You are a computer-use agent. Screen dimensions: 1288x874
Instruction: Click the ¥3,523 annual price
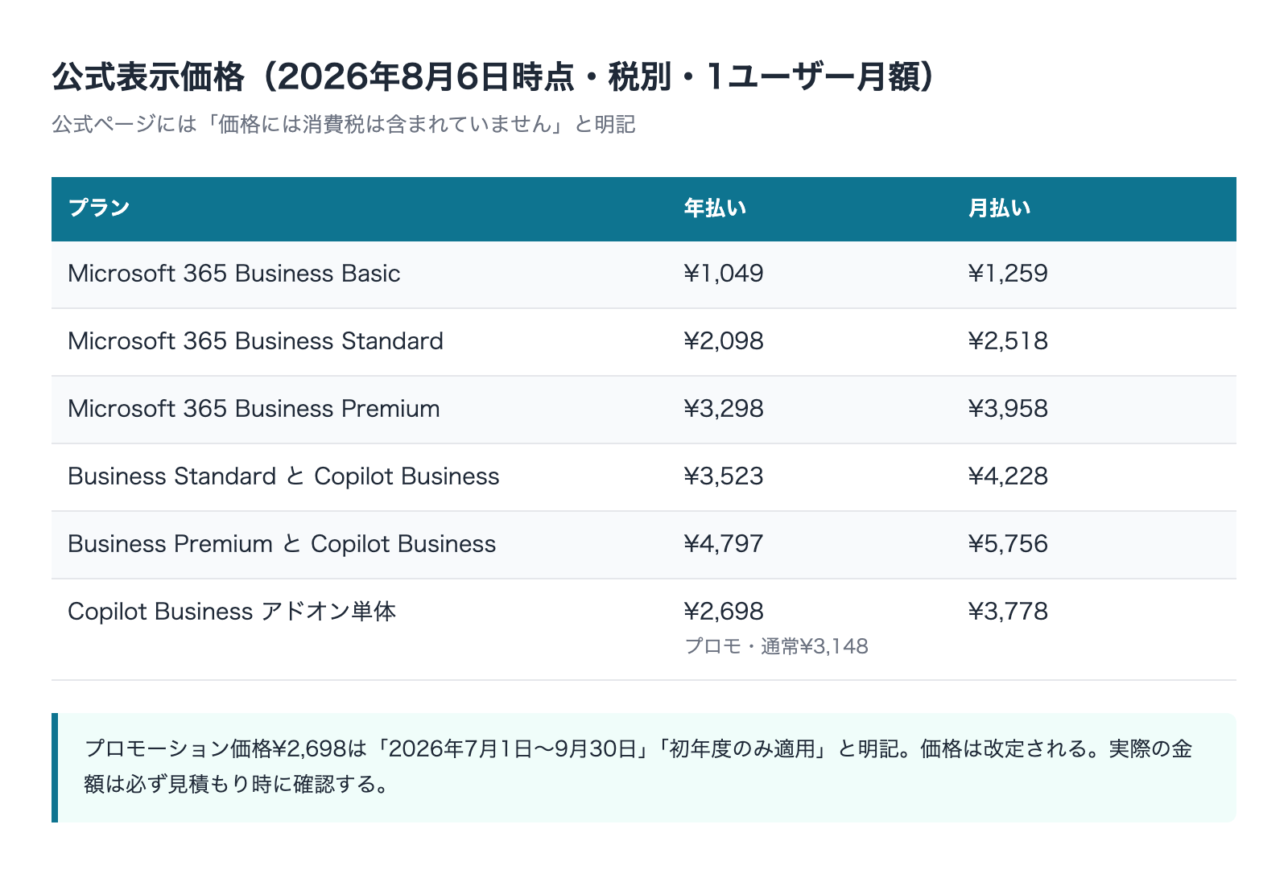click(724, 476)
